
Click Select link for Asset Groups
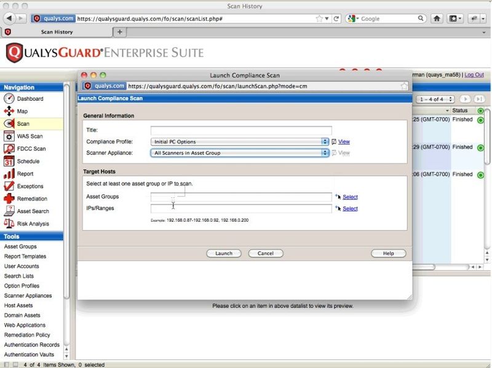coord(350,197)
